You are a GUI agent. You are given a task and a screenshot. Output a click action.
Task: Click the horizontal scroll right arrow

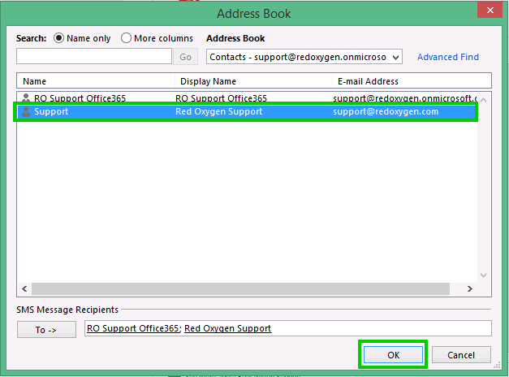(470, 288)
